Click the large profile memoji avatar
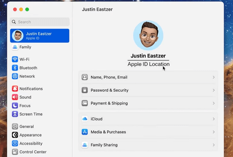233x157 pixels. point(148,36)
